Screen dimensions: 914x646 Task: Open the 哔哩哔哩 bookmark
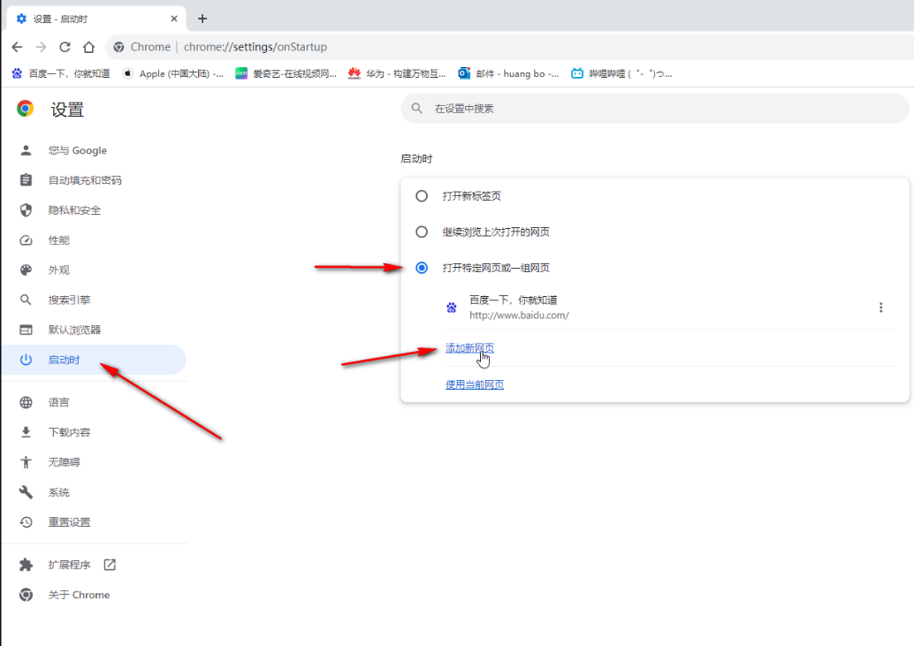pyautogui.click(x=621, y=73)
